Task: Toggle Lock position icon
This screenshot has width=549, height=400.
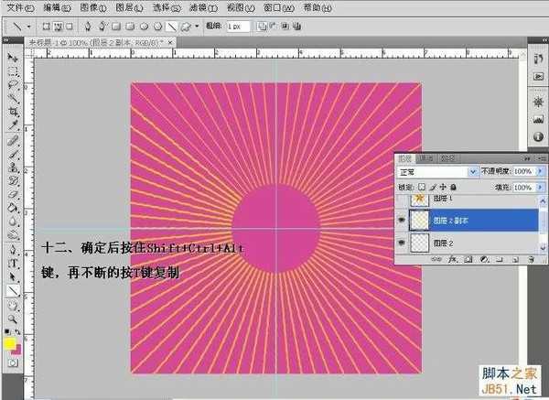Action: [443, 187]
